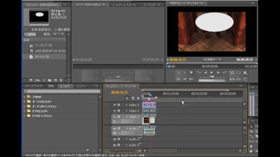Create a New Bin in Project panel

coord(49,80)
